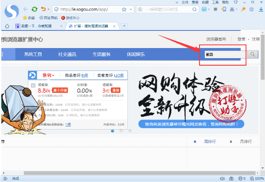265x182 pixels.
Task: Click the blue wrench icon in banner
Action: (x=32, y=75)
